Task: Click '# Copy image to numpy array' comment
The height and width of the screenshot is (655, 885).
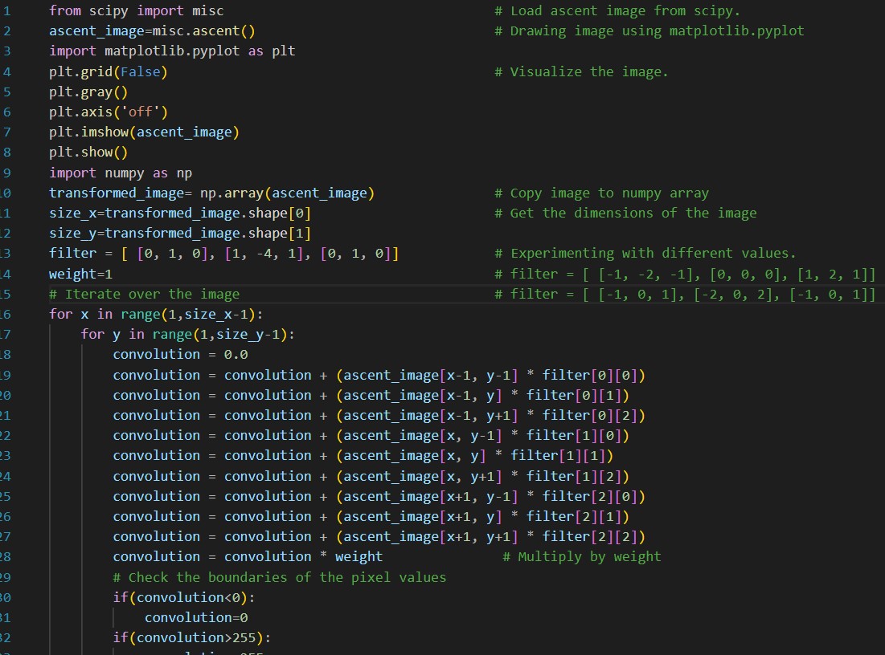Action: 601,193
